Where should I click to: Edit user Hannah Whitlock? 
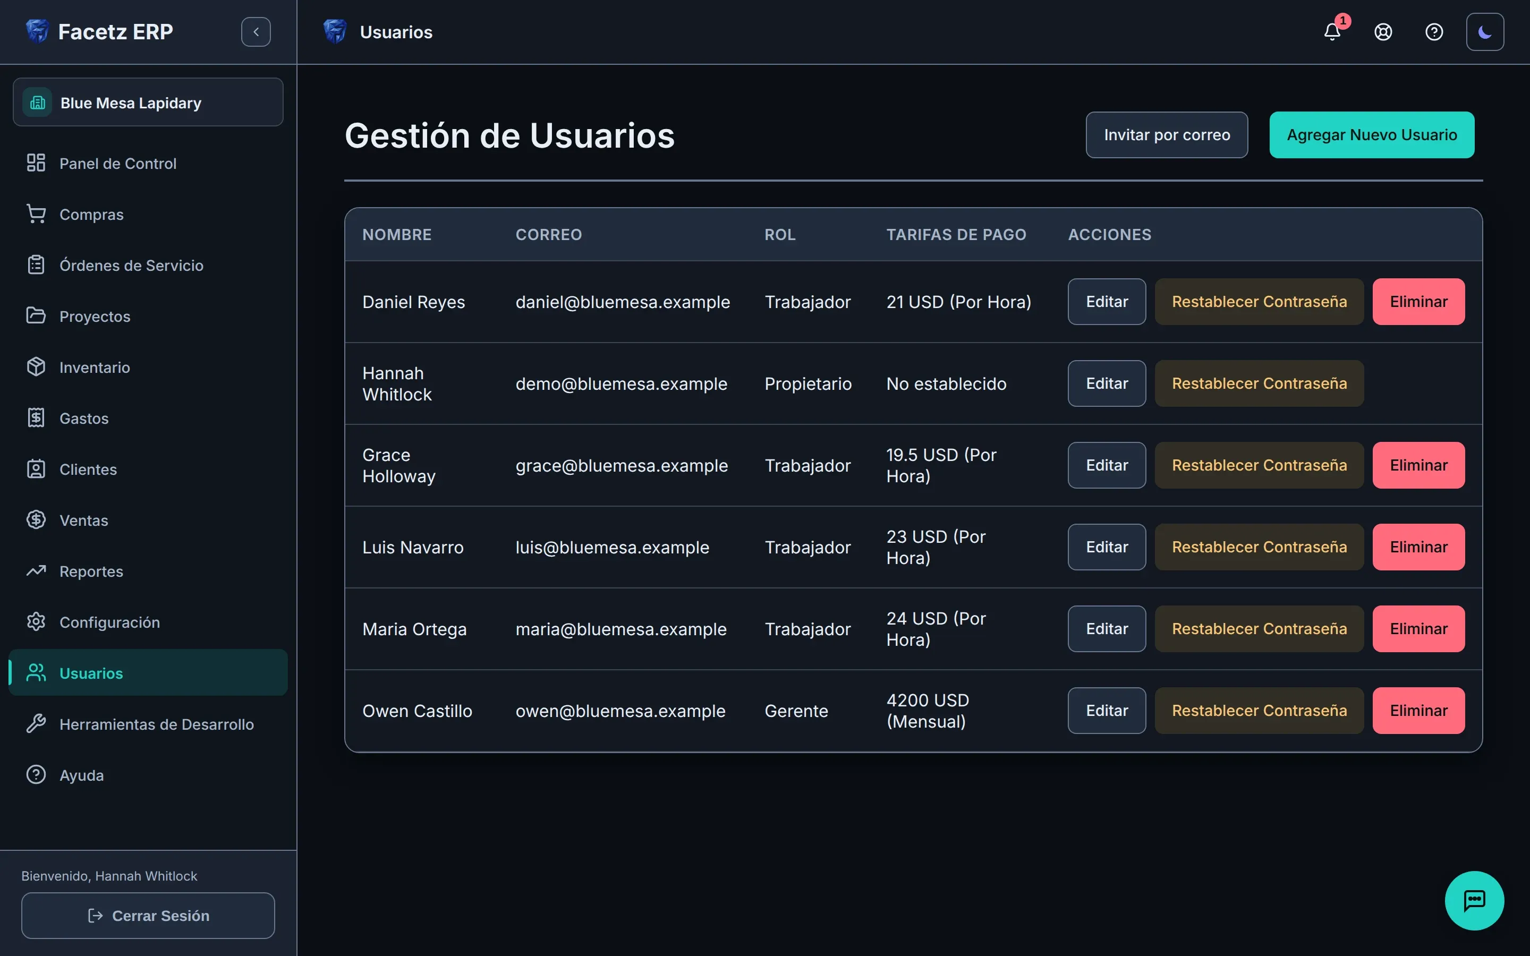tap(1107, 383)
